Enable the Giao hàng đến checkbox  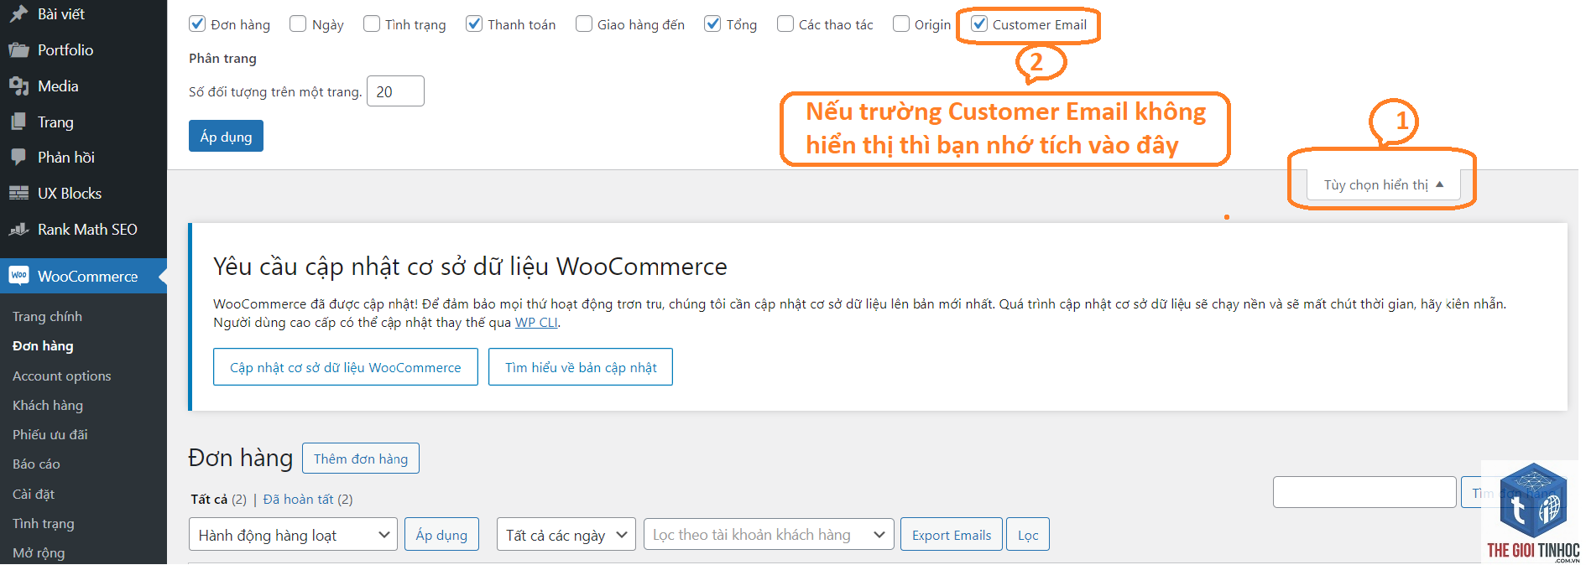(x=584, y=23)
